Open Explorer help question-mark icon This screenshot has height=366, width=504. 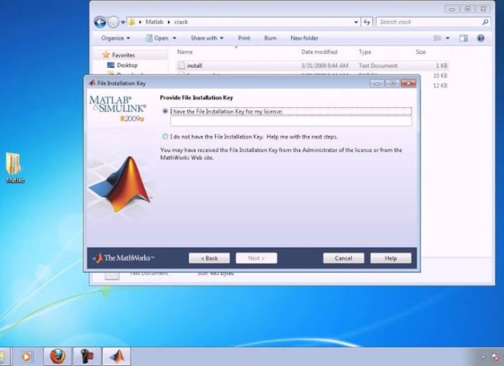click(481, 38)
